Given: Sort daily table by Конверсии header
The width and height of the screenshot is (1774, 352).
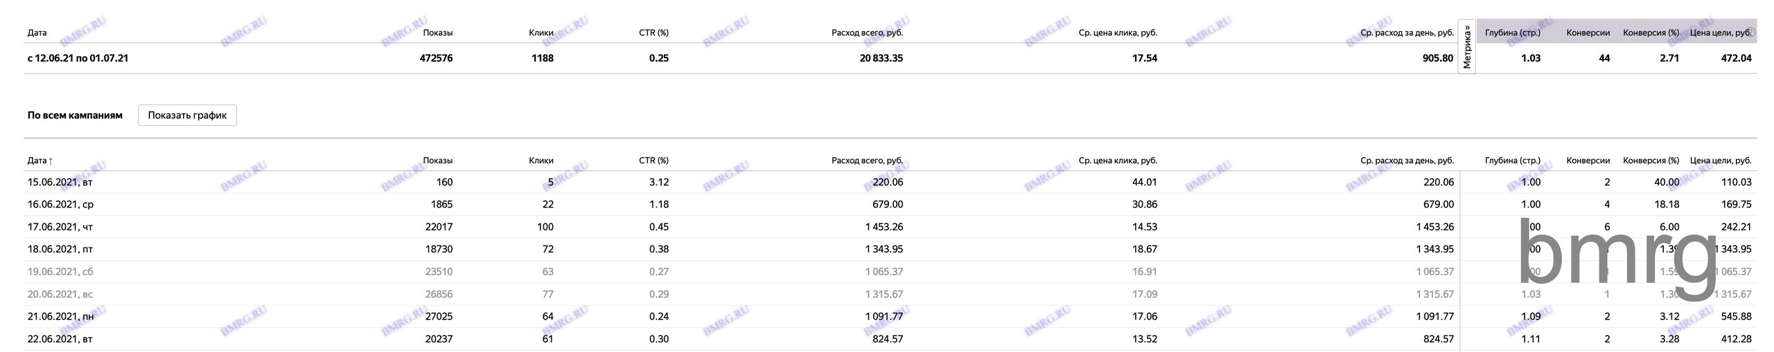Looking at the screenshot, I should point(1588,160).
